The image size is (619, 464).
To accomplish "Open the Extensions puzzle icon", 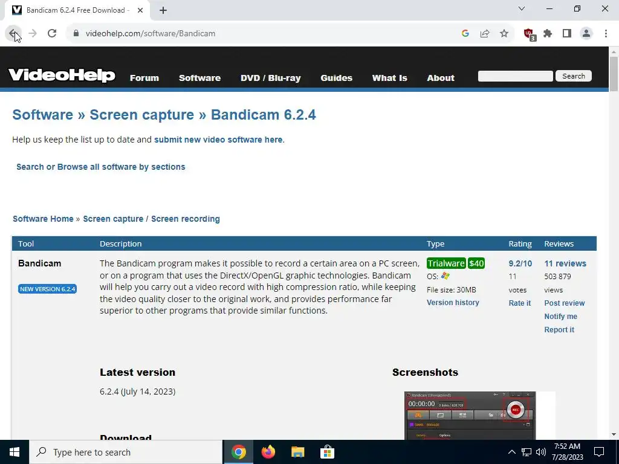I will pos(548,34).
